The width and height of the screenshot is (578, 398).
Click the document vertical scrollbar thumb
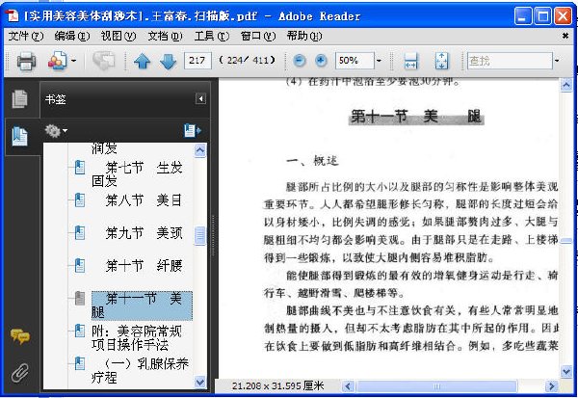pos(566,241)
